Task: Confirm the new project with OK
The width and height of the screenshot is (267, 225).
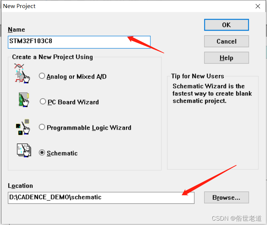Action: click(226, 25)
